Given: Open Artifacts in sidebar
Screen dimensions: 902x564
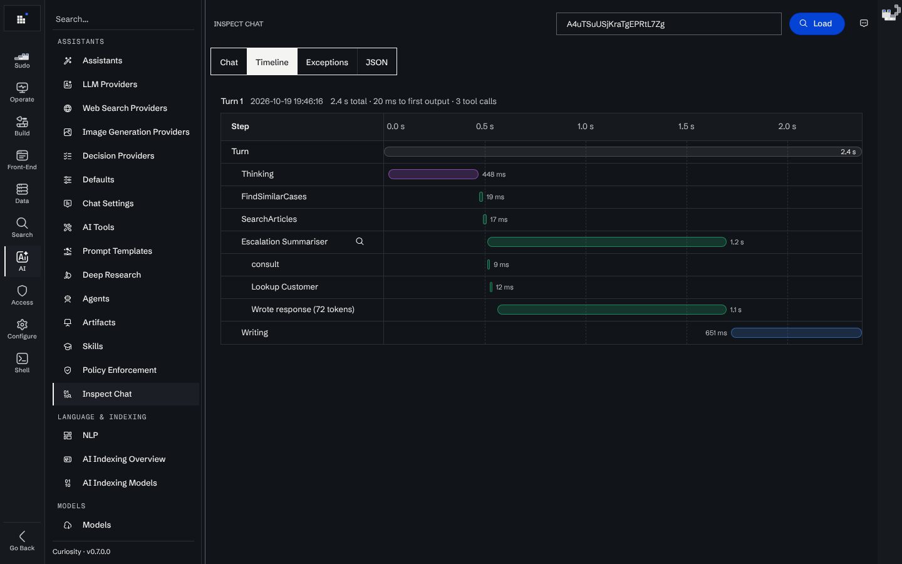Looking at the screenshot, I should (126, 323).
